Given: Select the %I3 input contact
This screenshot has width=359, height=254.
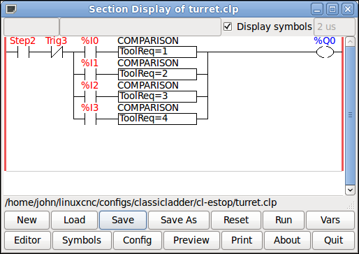Looking at the screenshot, I should (90, 119).
